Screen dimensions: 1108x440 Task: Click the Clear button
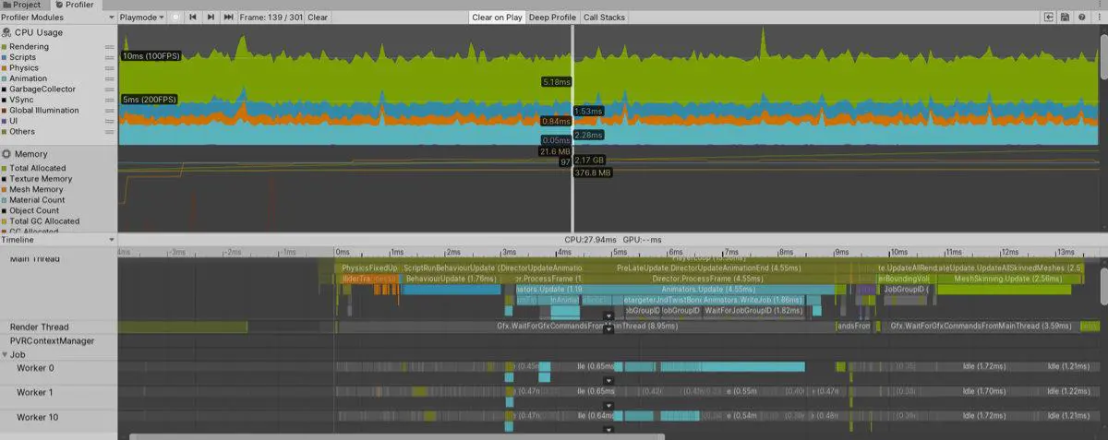(317, 18)
